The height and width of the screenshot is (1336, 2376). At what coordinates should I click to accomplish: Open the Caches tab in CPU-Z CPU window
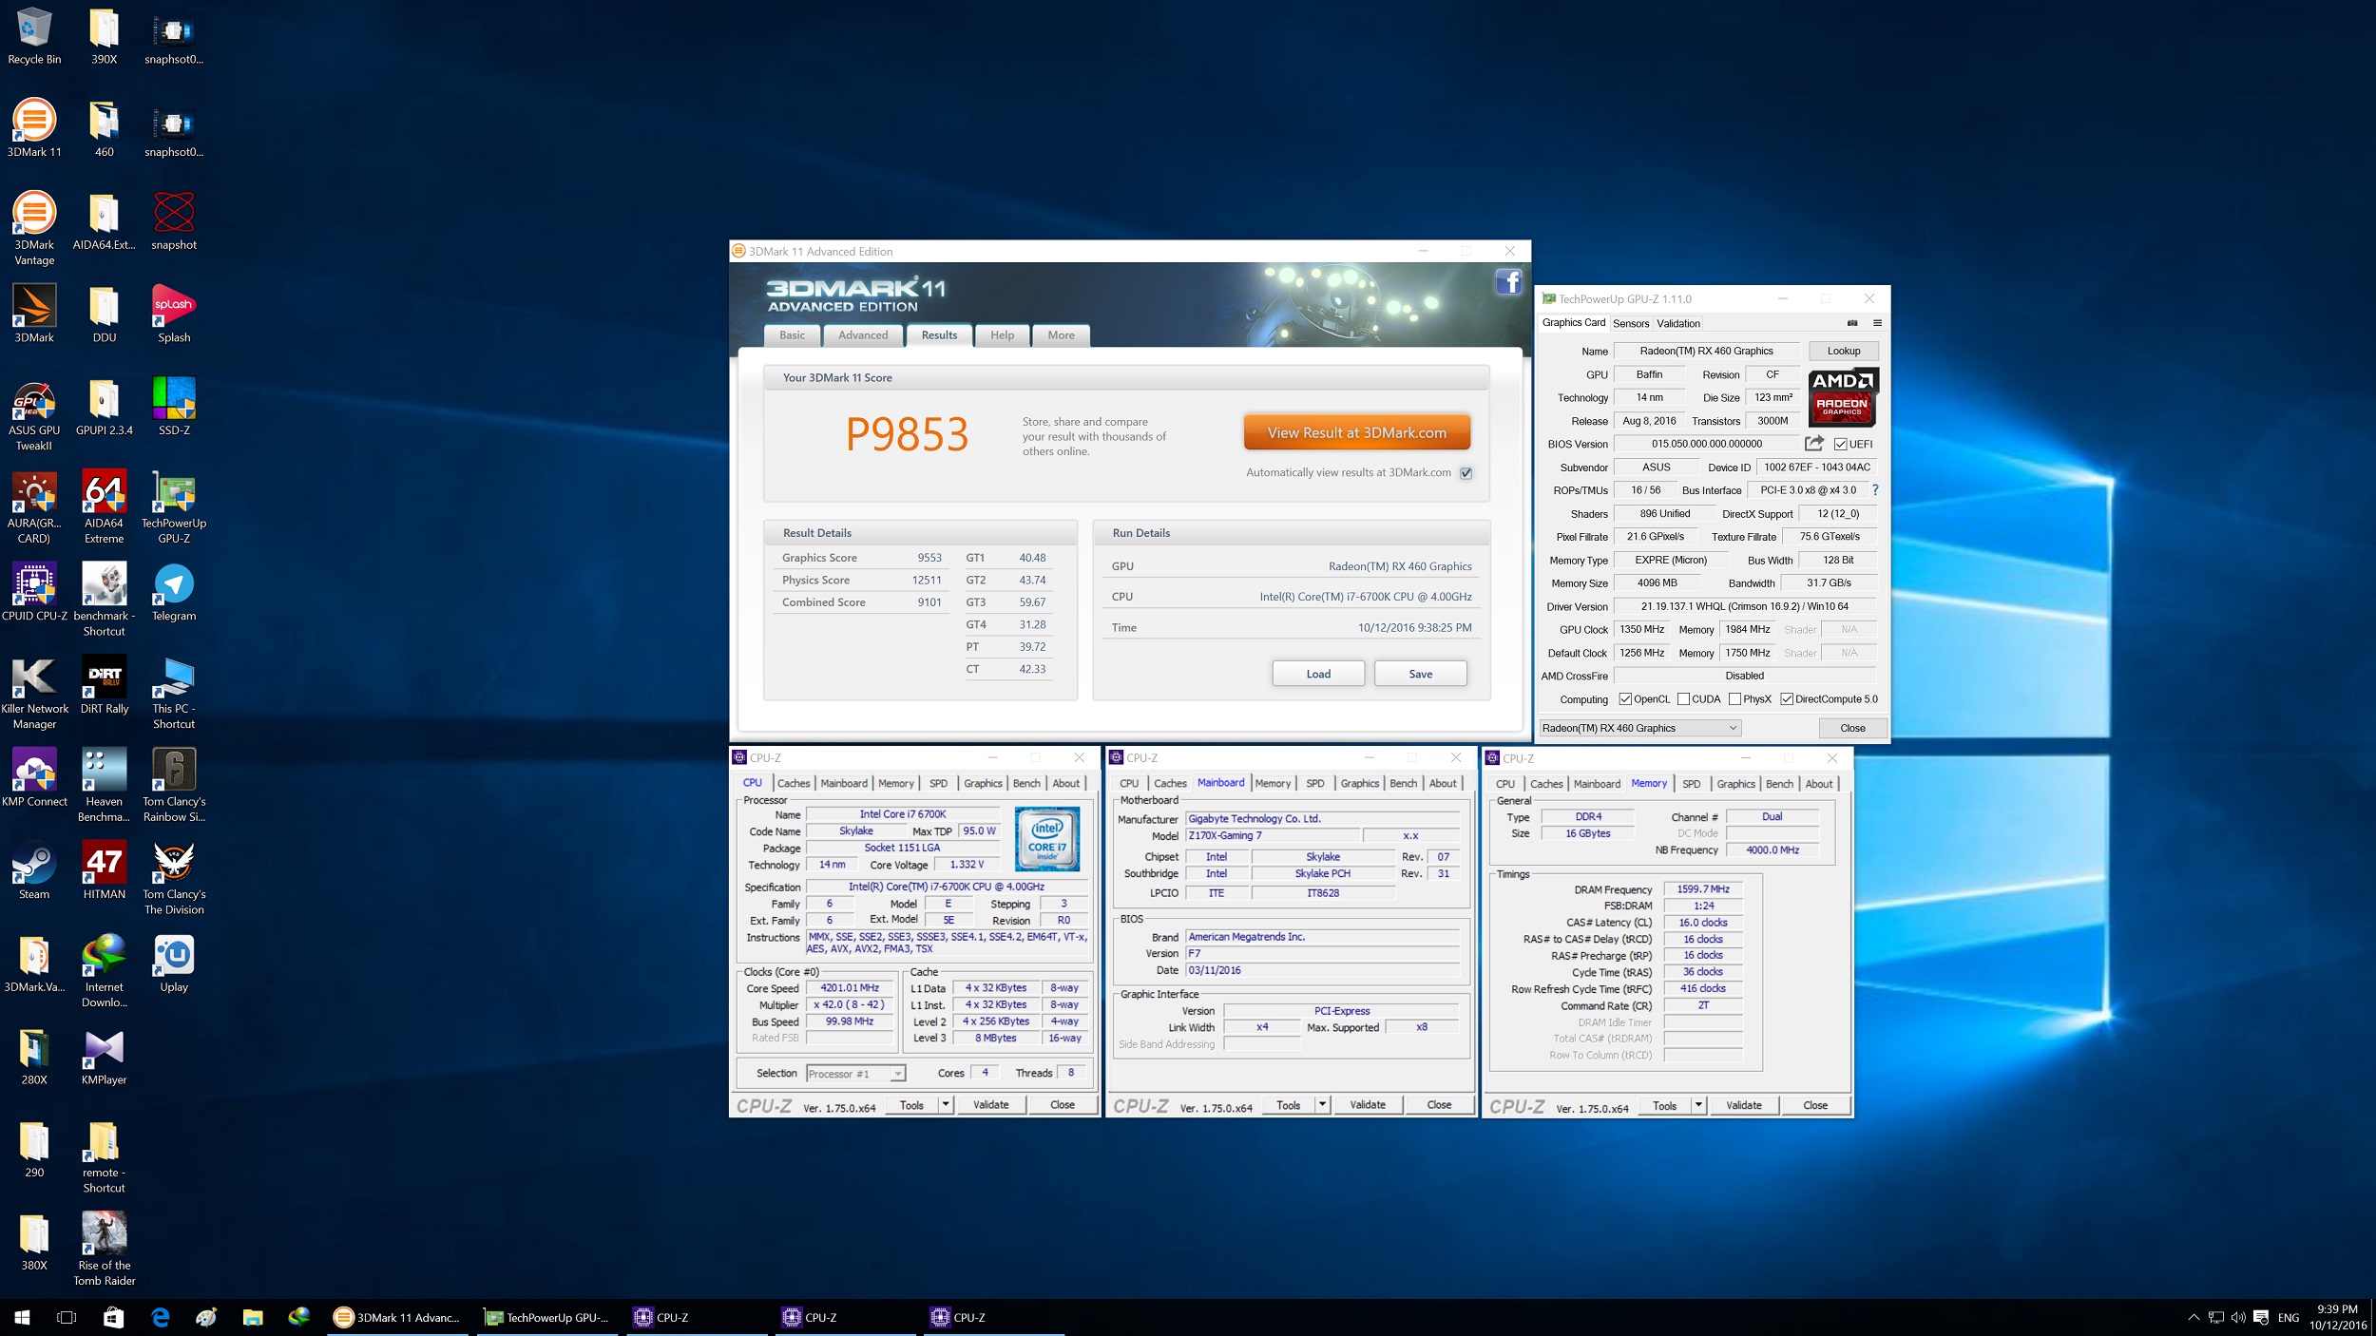(794, 783)
